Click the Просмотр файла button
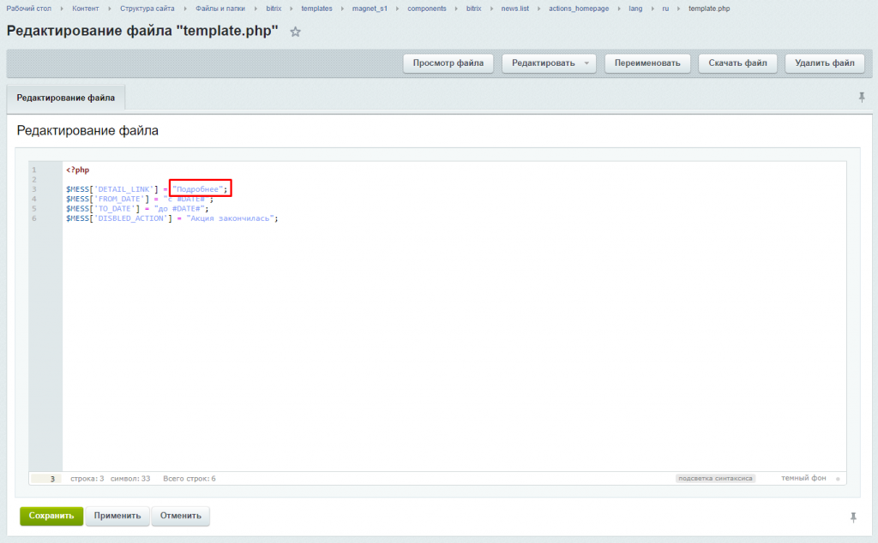The image size is (878, 543). tap(448, 63)
